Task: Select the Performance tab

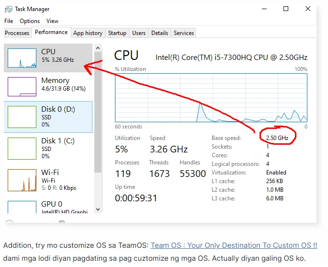Action: coord(51,32)
